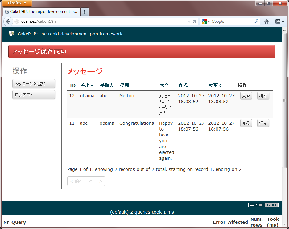This screenshot has height=229, width=289.
Task: Click the ログアウト button
Action: point(34,95)
